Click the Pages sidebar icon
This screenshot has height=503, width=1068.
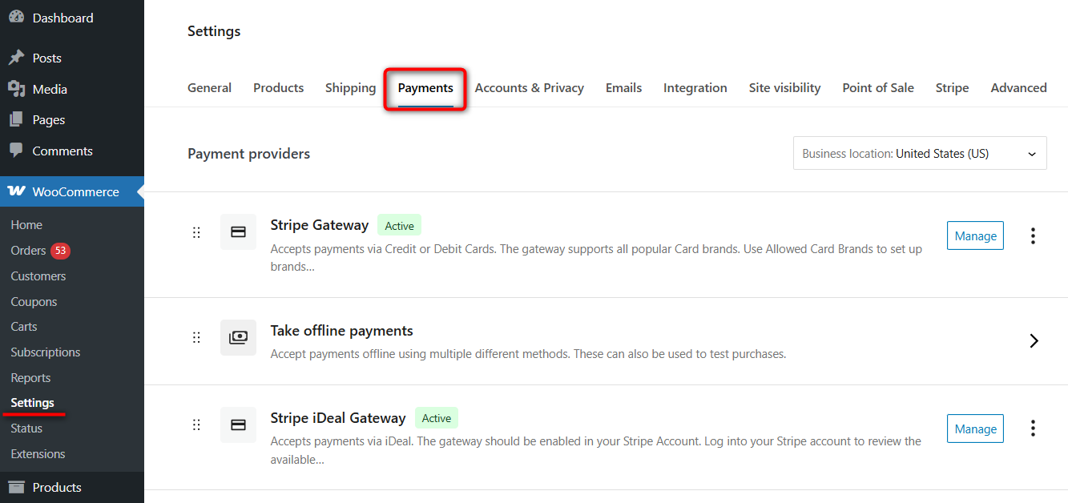point(17,119)
